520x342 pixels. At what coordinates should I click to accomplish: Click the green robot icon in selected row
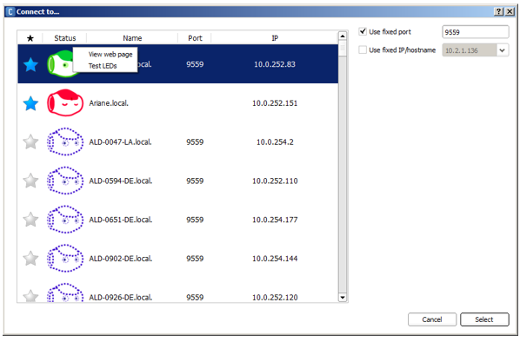point(61,64)
